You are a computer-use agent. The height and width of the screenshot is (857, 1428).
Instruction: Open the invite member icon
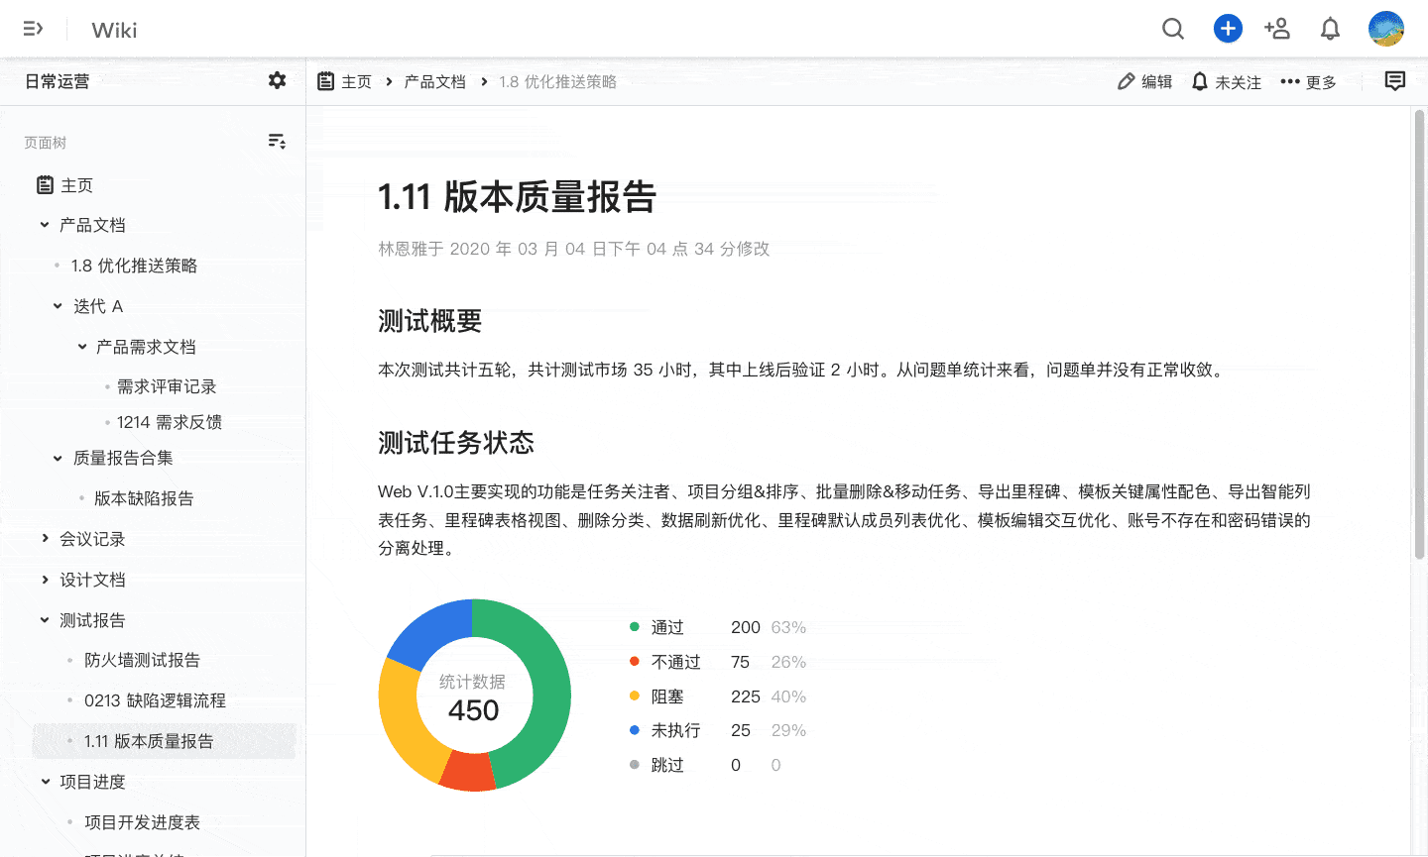[1277, 29]
